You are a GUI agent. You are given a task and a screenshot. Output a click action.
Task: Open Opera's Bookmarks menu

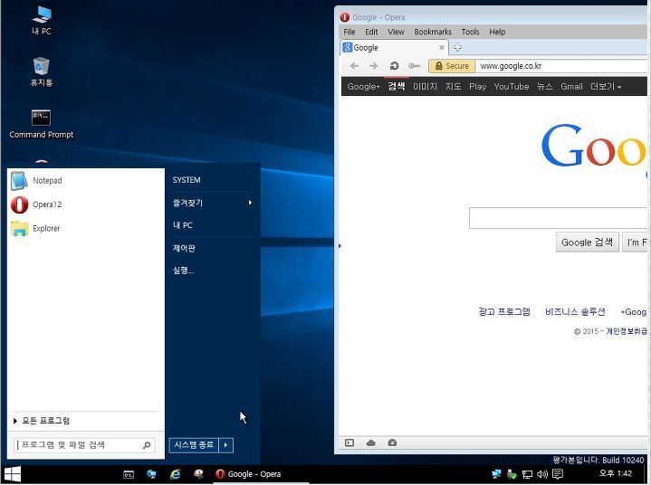pyautogui.click(x=433, y=32)
